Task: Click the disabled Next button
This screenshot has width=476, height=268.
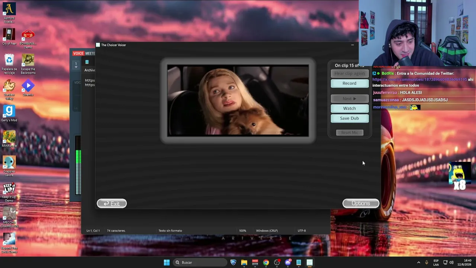Action: point(350,99)
